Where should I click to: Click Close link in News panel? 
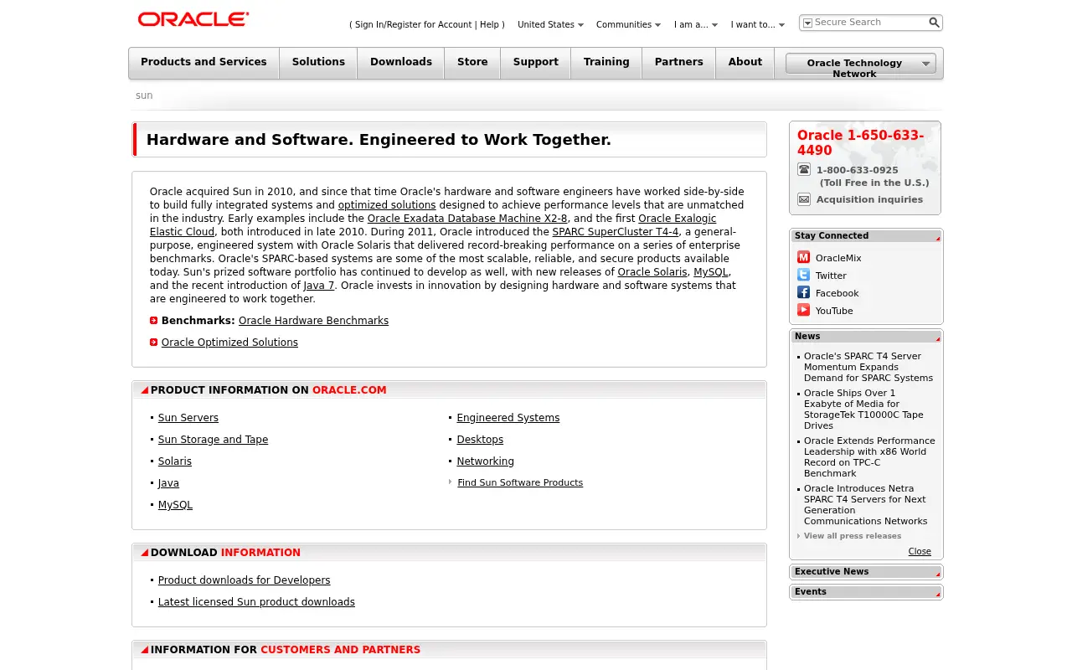[920, 551]
